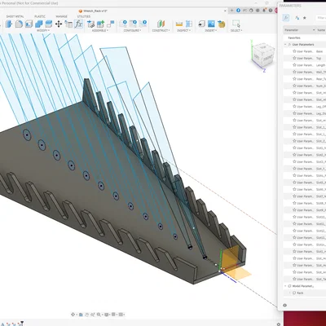Select the Favorites row in Parameters
Image resolution: width=326 pixels, height=326 pixels.
pos(305,37)
